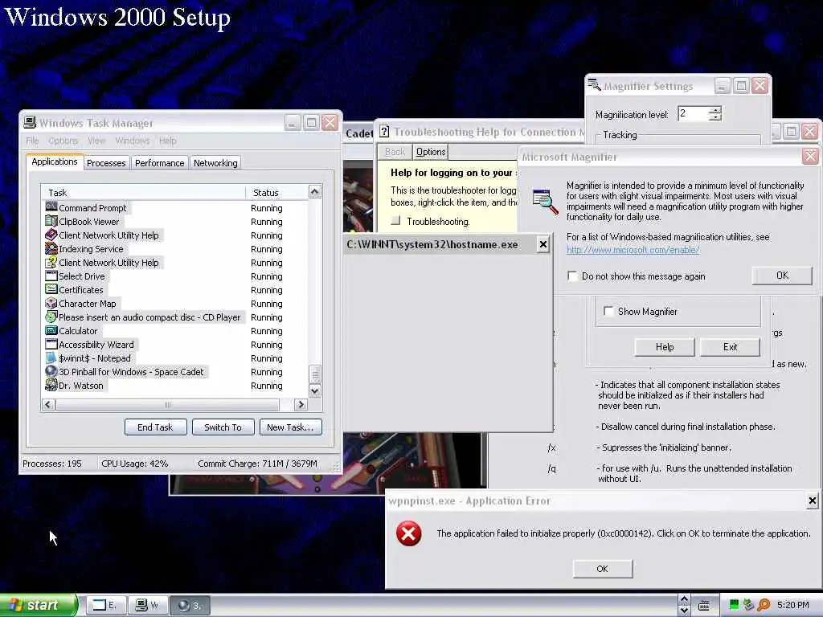This screenshot has width=823, height=617.
Task: Click the Back button in Troubleshooting Help
Action: click(395, 152)
